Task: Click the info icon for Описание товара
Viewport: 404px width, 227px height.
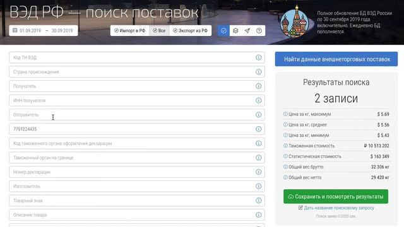Action: [x=258, y=214]
